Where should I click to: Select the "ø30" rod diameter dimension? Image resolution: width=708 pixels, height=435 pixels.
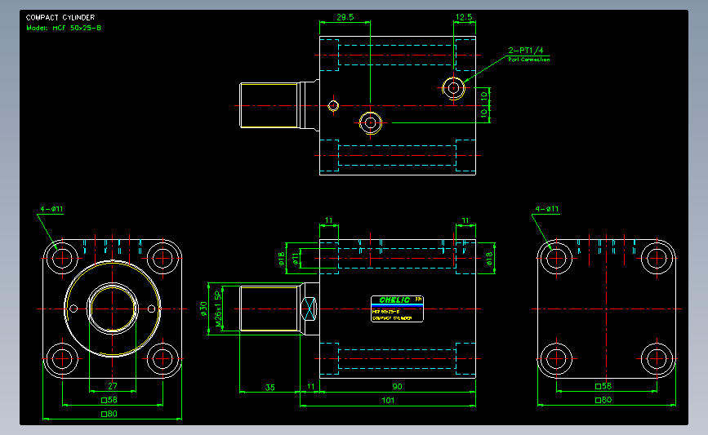(x=203, y=309)
